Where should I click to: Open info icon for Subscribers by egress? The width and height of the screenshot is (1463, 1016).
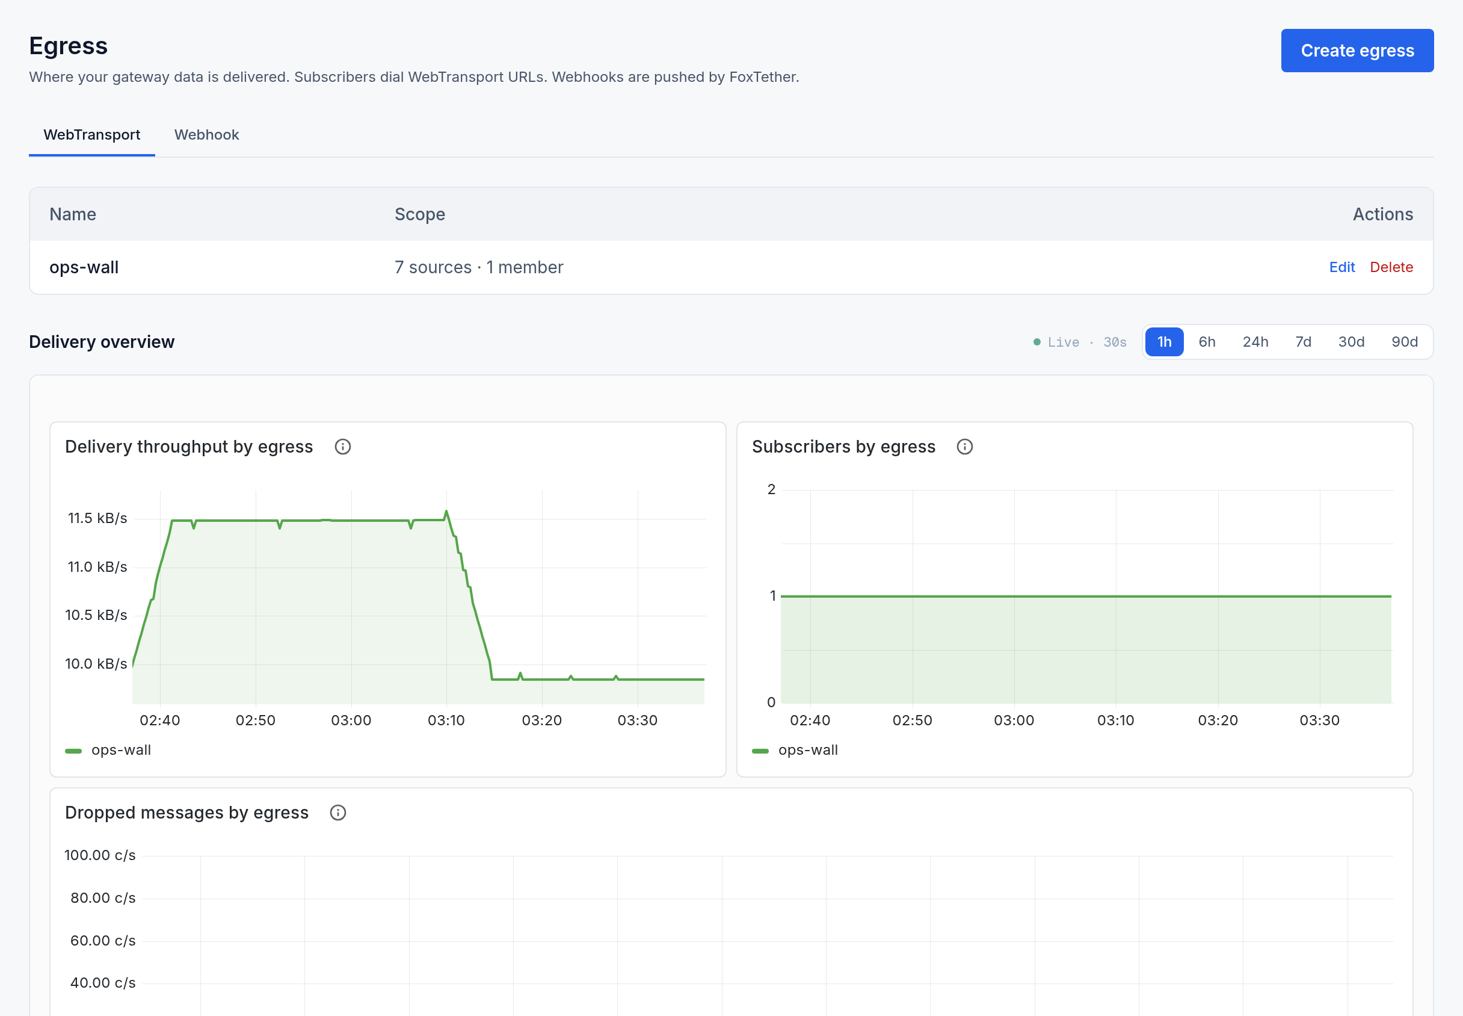(x=964, y=447)
